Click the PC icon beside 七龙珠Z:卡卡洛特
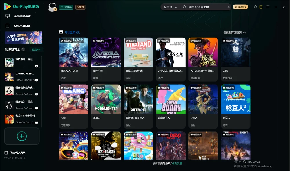Screen dimensions: 290x171 (x=37, y=123)
